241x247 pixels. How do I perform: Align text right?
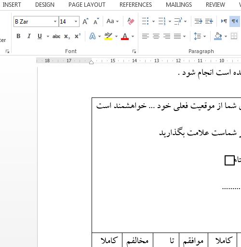click(x=167, y=36)
